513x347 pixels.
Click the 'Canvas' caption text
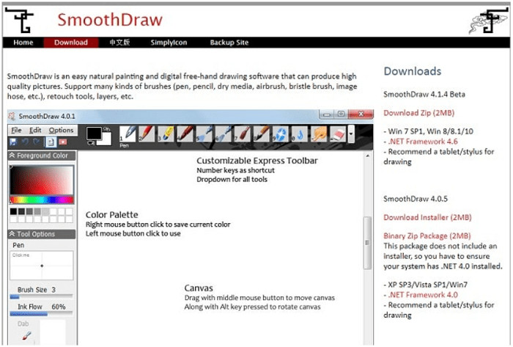[199, 288]
